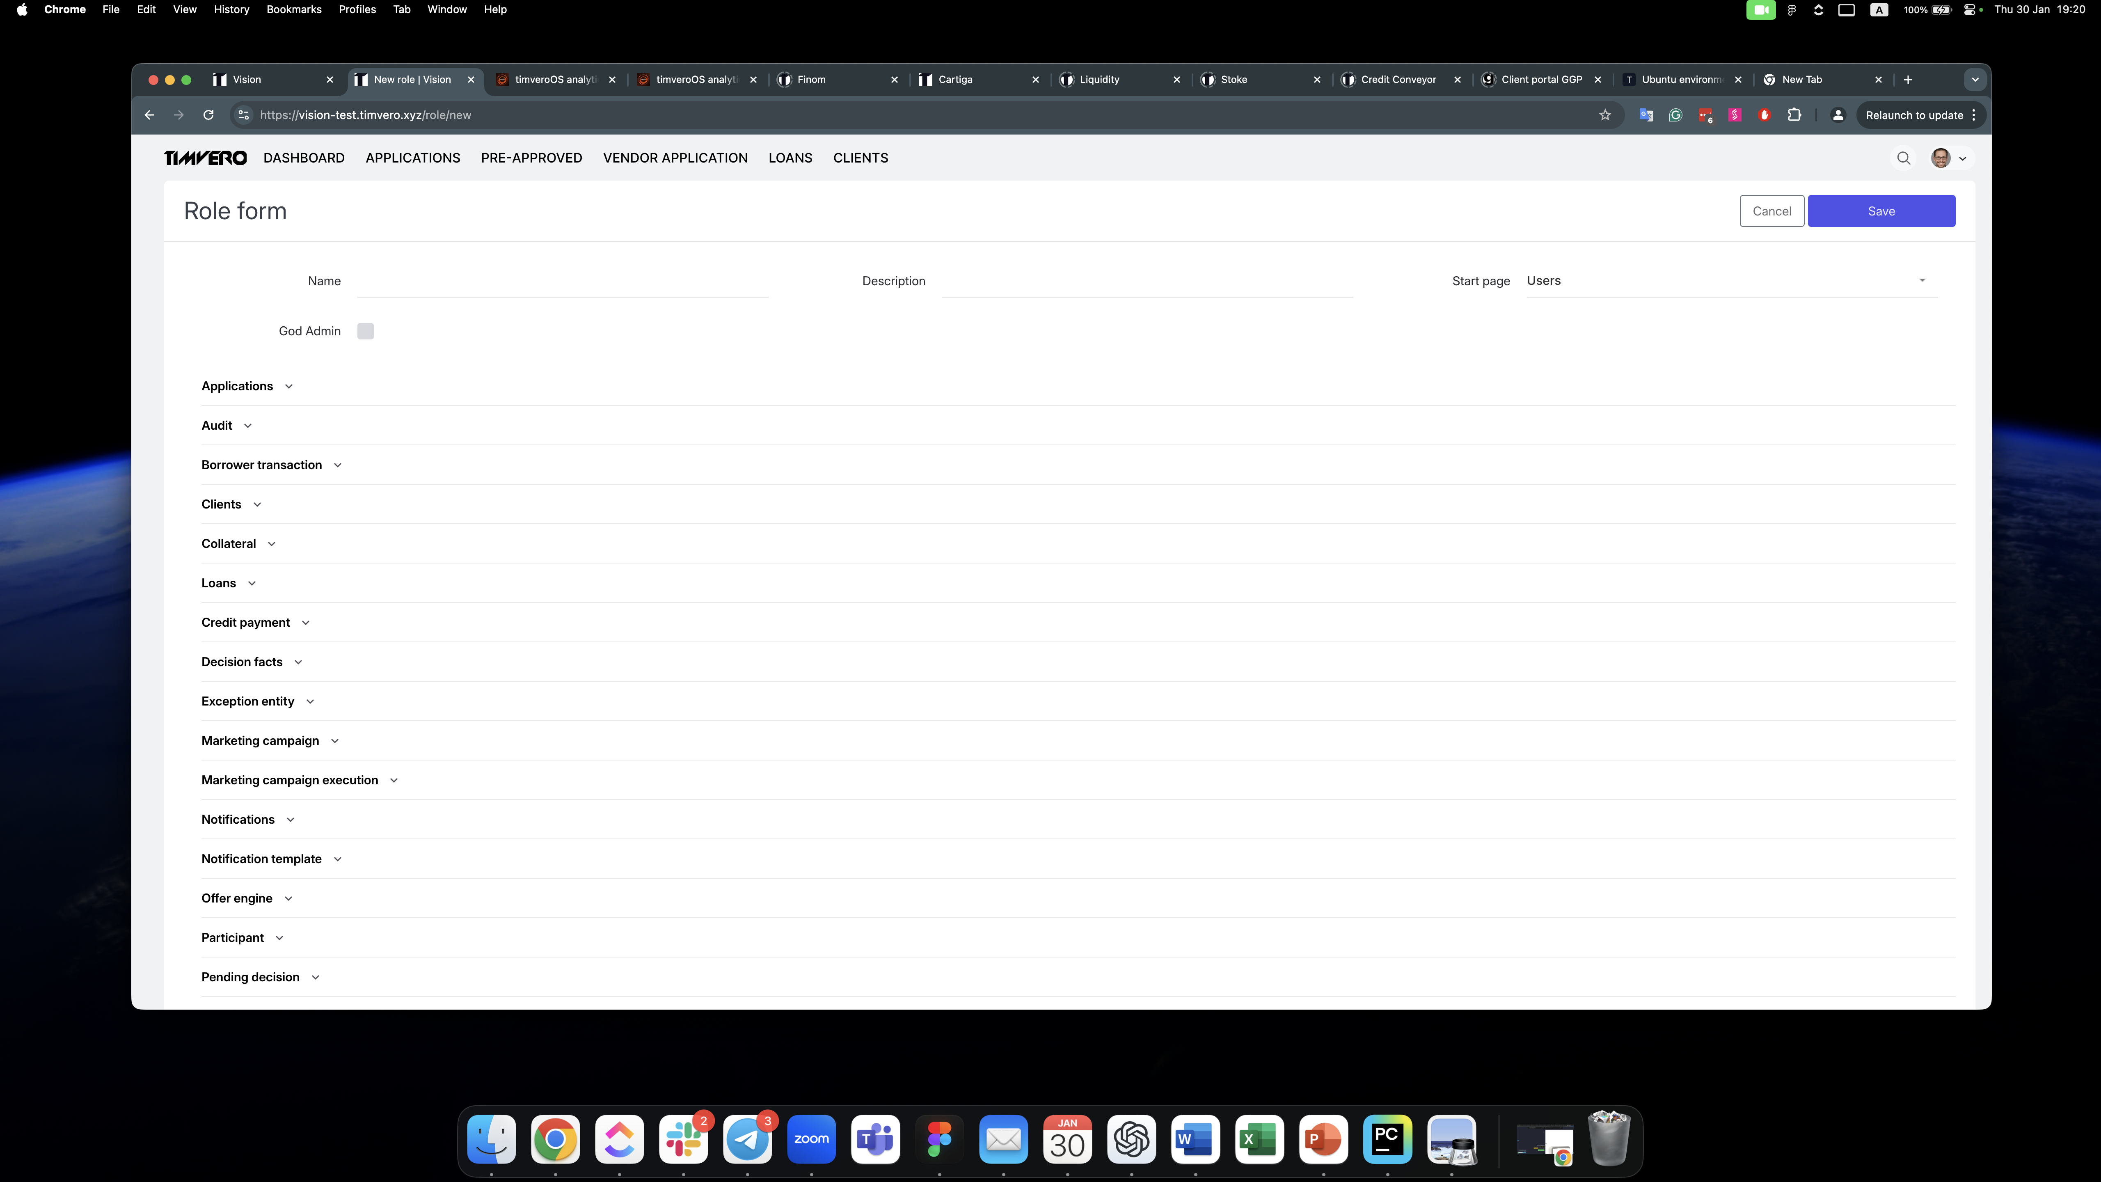The image size is (2101, 1182).
Task: Open Chrome extensions puzzle icon
Action: [1794, 115]
